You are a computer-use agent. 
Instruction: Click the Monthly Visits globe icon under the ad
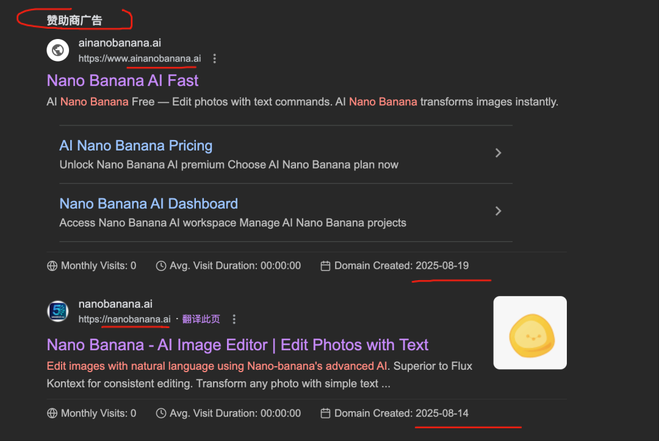point(52,266)
